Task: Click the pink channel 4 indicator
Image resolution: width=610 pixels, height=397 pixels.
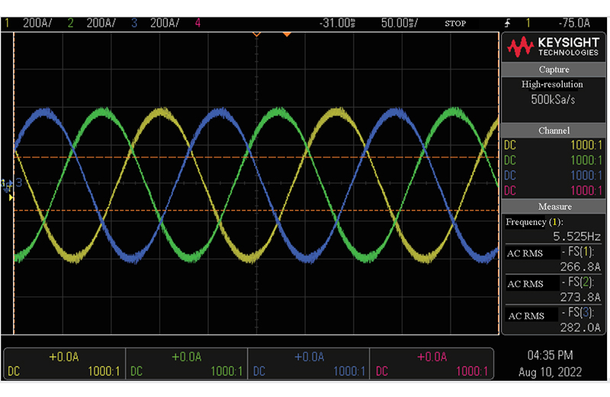Action: tap(198, 24)
